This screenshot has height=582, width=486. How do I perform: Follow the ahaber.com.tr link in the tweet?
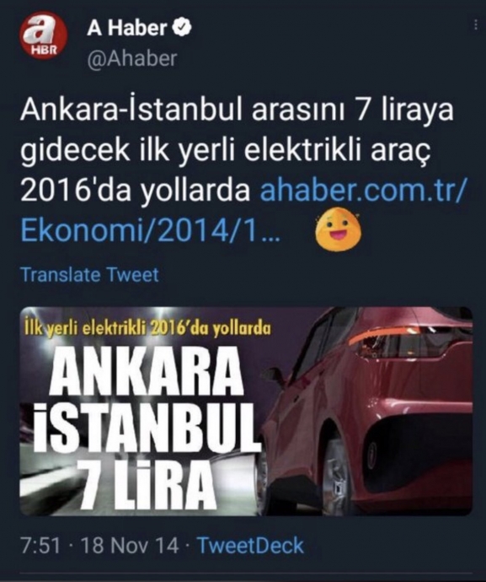click(362, 191)
